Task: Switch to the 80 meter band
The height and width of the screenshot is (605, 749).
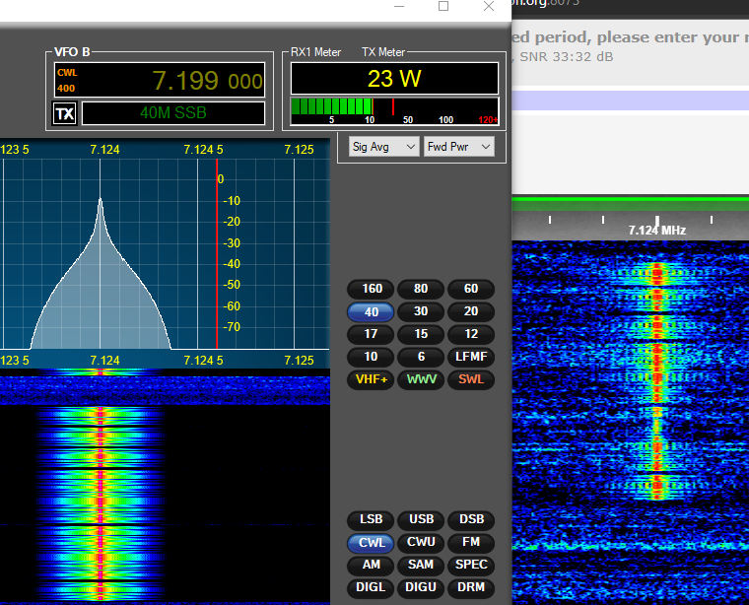Action: pos(421,289)
